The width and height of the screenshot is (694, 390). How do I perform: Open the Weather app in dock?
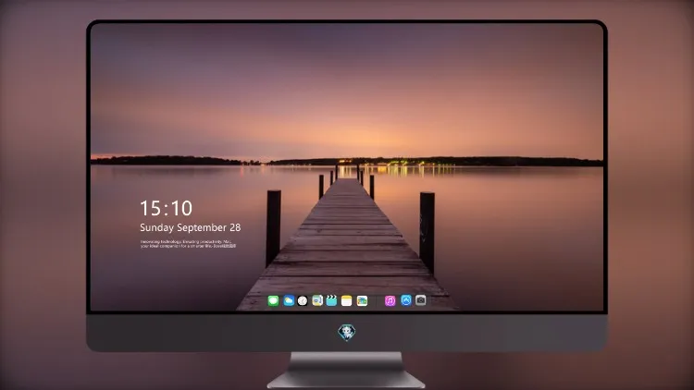click(x=289, y=301)
